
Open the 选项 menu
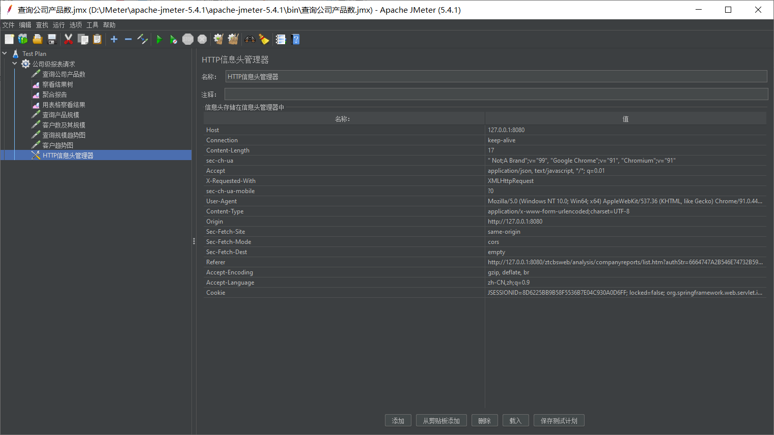tap(75, 25)
